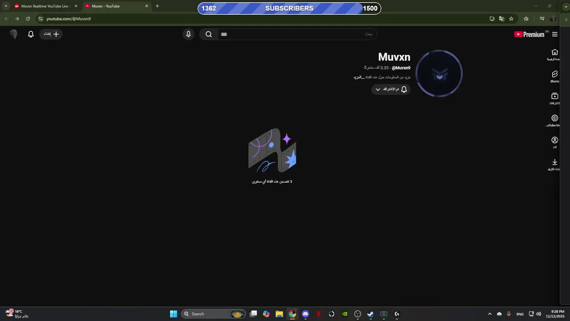Click the on-screen keyboard icon in search box
The height and width of the screenshot is (321, 570).
224,34
